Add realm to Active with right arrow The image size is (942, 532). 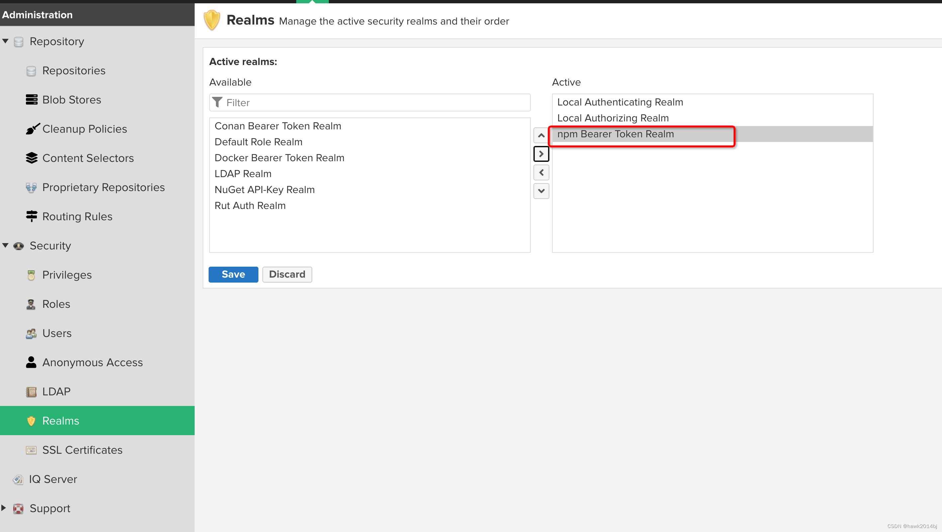tap(541, 154)
